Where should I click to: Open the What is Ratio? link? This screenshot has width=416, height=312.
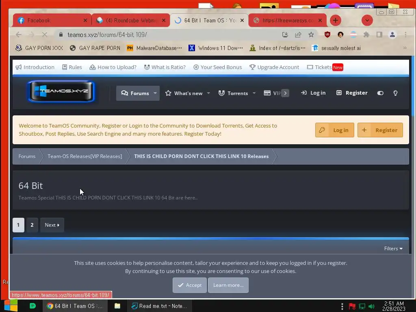[x=165, y=67]
